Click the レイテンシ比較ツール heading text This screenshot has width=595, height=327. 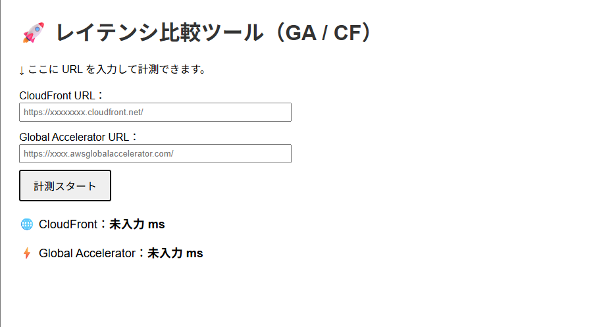(x=159, y=32)
